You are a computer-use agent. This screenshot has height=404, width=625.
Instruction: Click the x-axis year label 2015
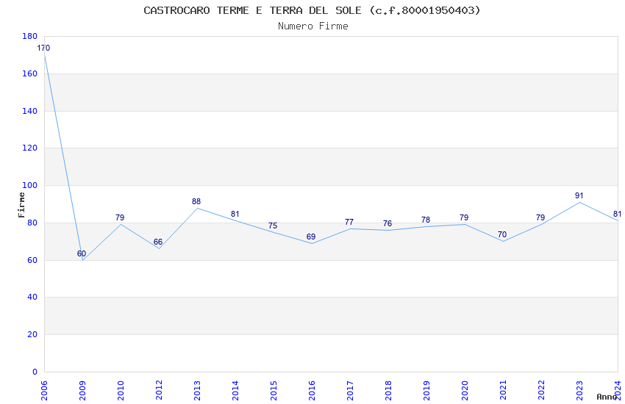274,391
